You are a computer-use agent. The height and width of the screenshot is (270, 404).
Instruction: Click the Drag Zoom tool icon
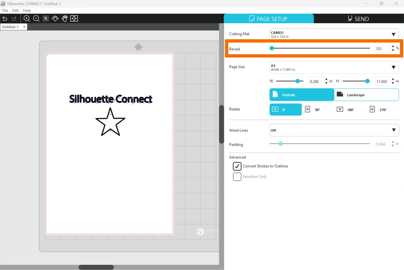pos(55,19)
